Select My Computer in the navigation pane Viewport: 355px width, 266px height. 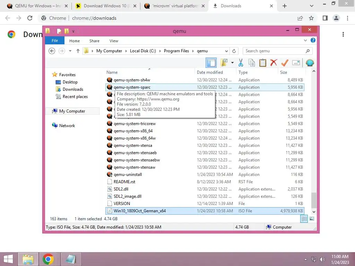72,111
